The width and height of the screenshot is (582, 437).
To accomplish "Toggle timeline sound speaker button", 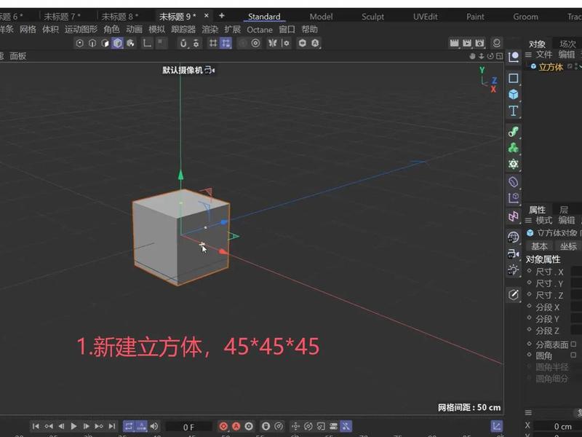I will [x=154, y=426].
